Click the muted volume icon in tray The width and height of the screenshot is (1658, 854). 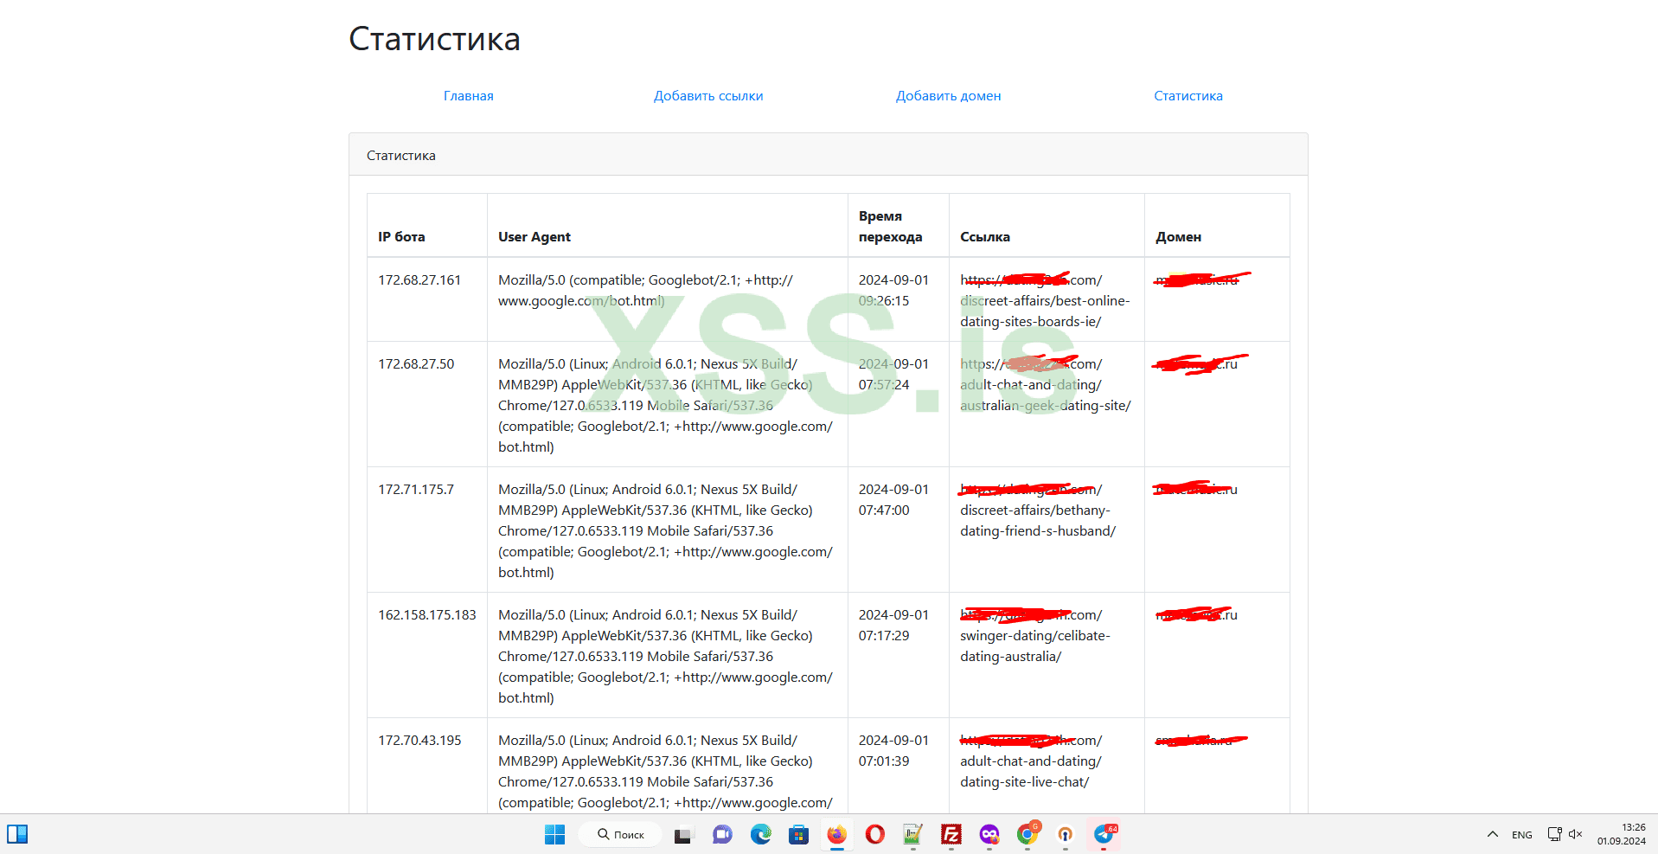click(1575, 834)
